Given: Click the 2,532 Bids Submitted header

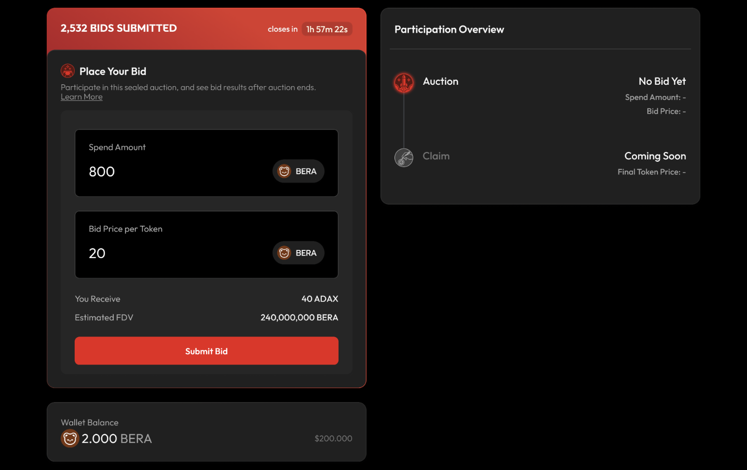Looking at the screenshot, I should [118, 28].
